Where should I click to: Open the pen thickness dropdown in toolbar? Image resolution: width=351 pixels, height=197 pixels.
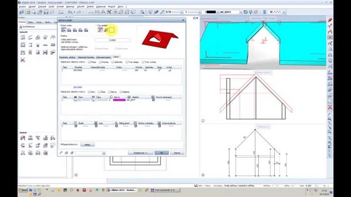click(x=182, y=12)
